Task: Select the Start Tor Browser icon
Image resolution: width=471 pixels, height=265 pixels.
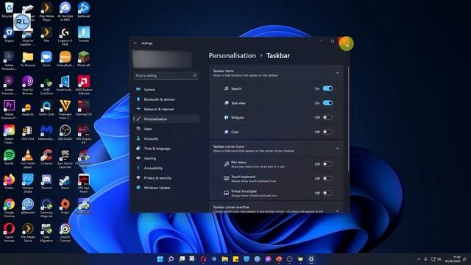Action: point(28,85)
